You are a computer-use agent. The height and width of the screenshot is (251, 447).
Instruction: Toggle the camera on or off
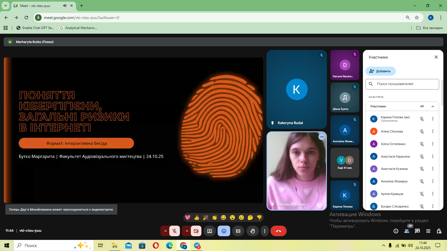point(196,231)
